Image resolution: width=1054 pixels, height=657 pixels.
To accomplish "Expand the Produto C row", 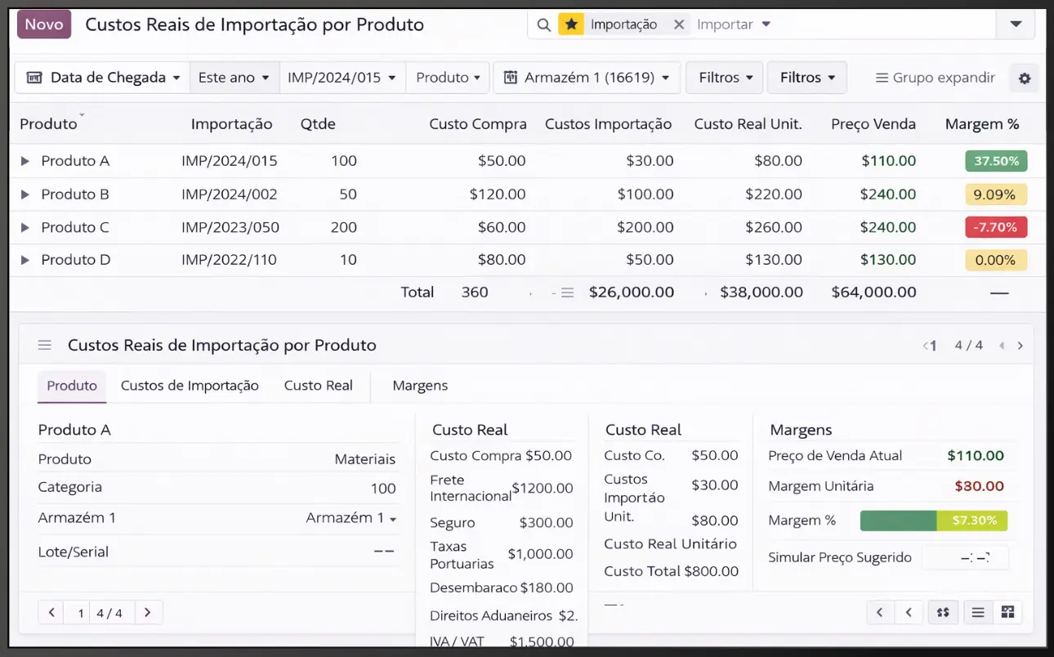I will click(x=25, y=227).
